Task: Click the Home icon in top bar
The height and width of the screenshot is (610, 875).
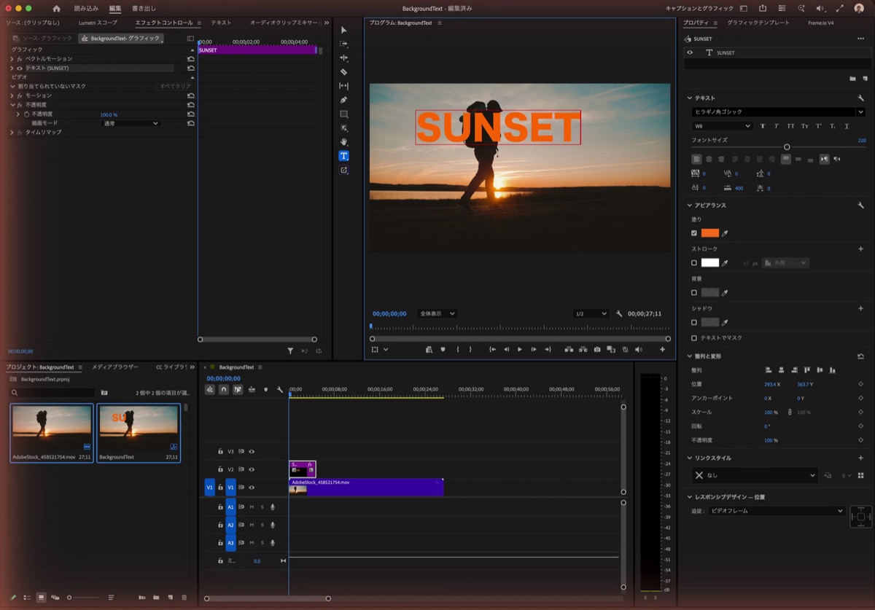Action: tap(56, 8)
